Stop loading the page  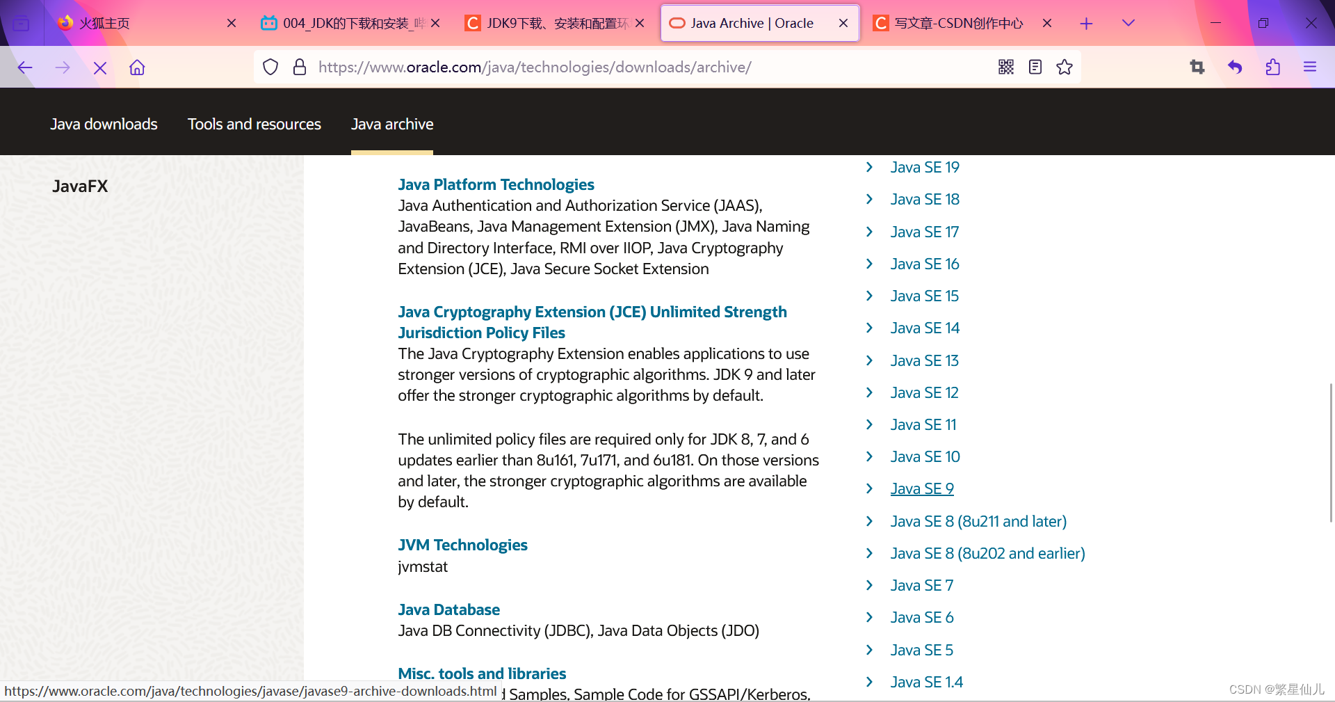click(x=100, y=67)
